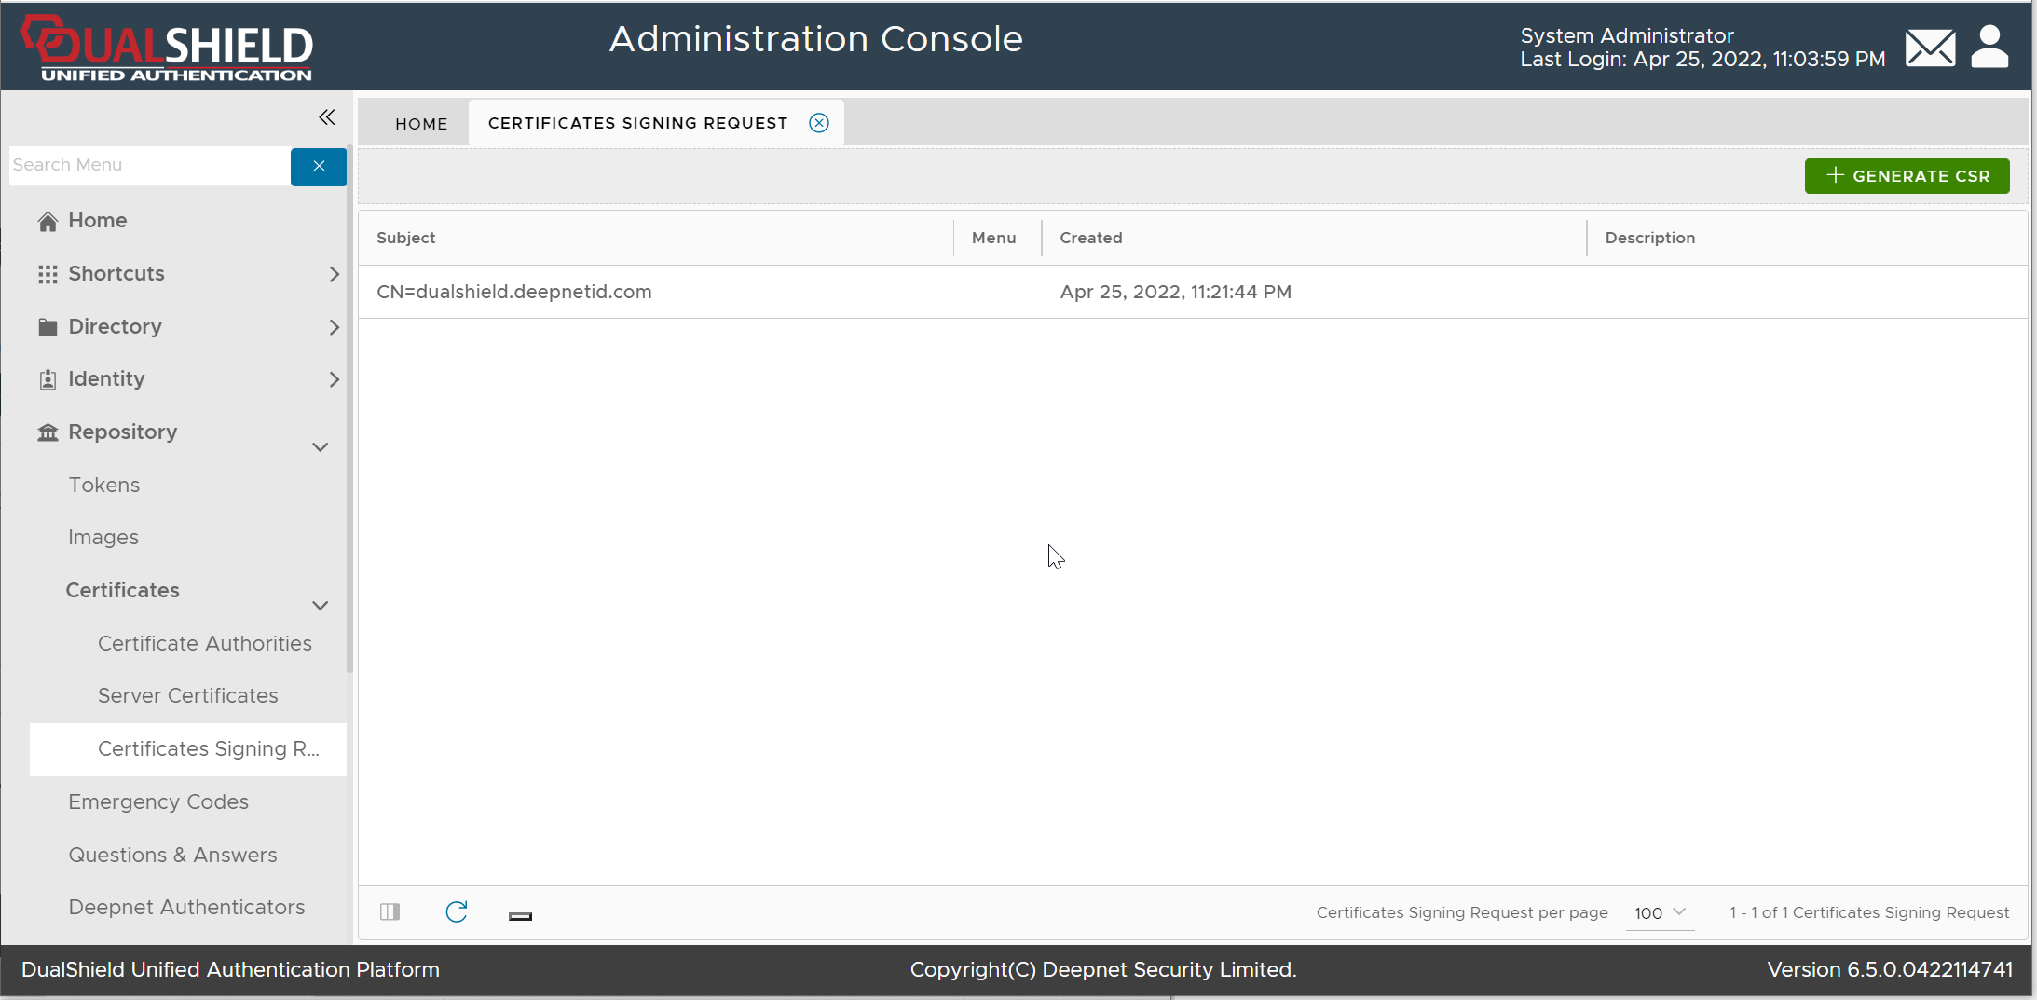Close the Certificates Signing Request tab

pyautogui.click(x=819, y=123)
